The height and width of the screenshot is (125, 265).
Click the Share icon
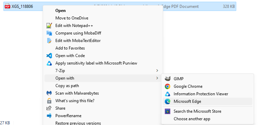(49, 108)
